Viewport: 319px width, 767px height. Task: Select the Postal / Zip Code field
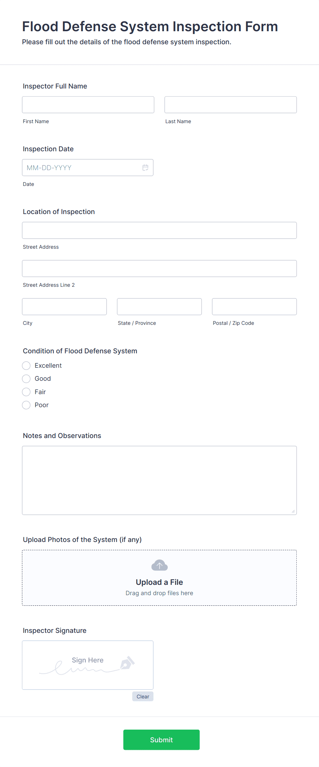coord(255,307)
